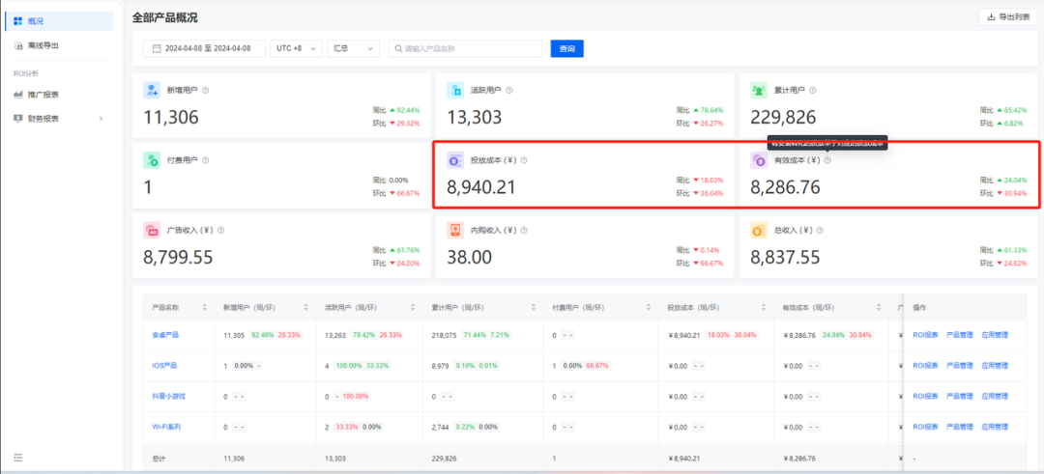The height and width of the screenshot is (474, 1044).
Task: Click the help icon next to 新增用户
Action: click(206, 91)
